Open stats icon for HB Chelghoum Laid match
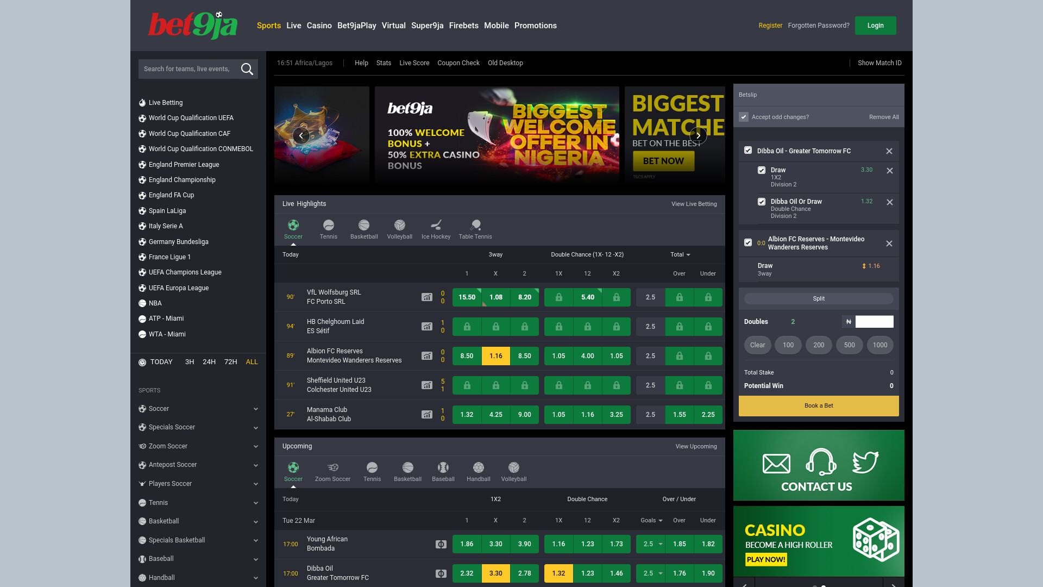Viewport: 1043px width, 587px height. point(427,327)
